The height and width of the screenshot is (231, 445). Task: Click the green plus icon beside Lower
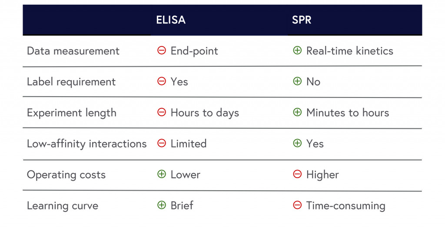coord(162,174)
